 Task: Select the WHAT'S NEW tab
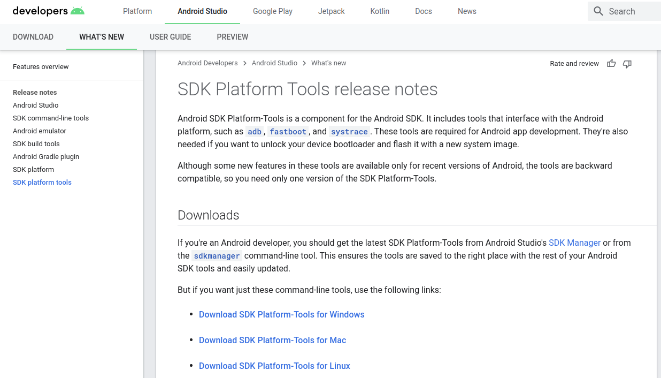tap(102, 37)
